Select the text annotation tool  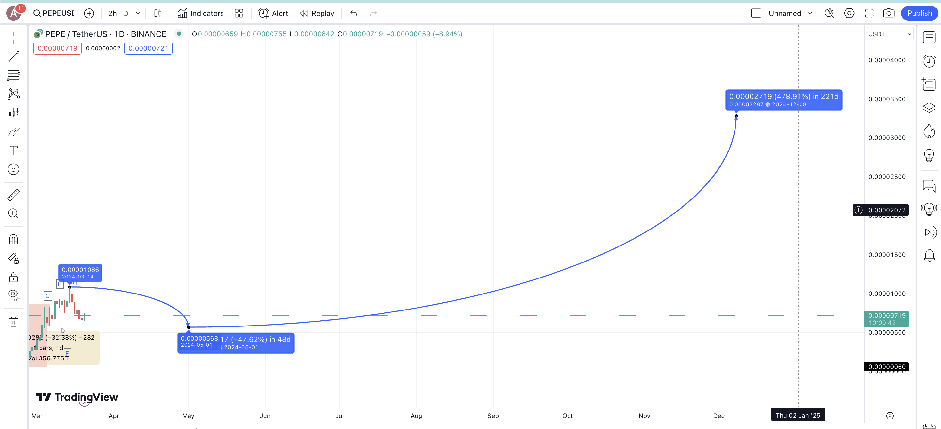pyautogui.click(x=13, y=151)
